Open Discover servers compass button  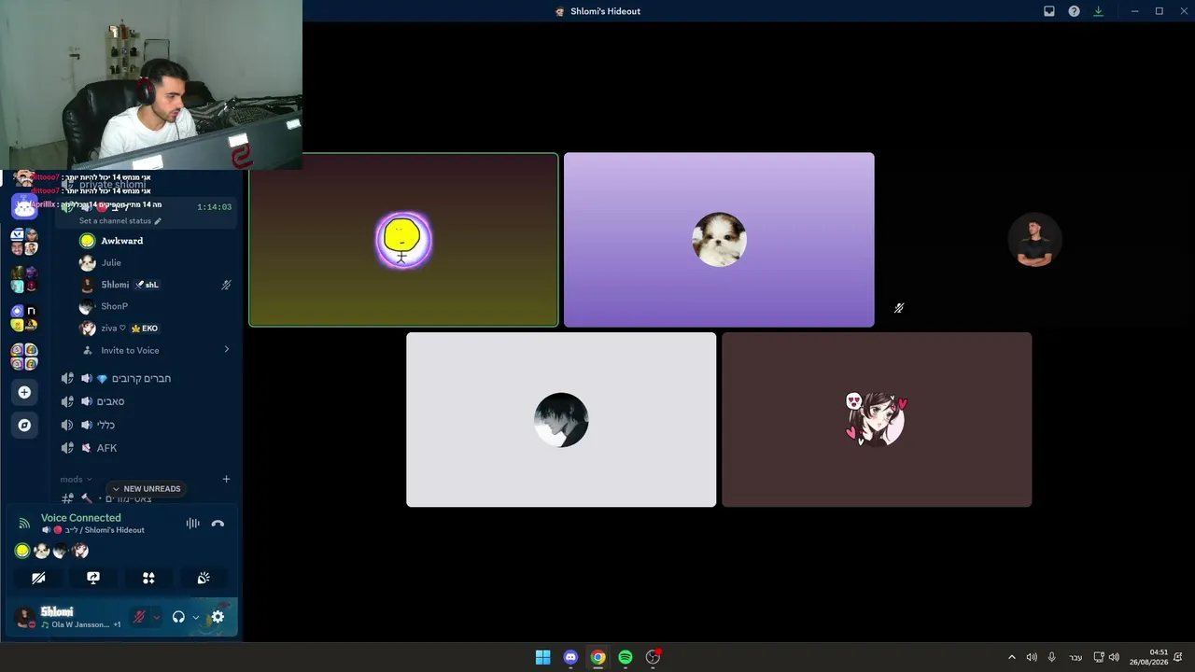point(24,425)
